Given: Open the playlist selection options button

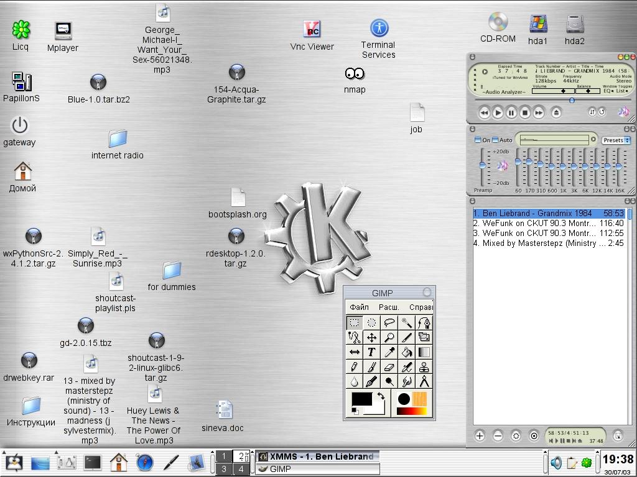Looking at the screenshot, I should [516, 436].
